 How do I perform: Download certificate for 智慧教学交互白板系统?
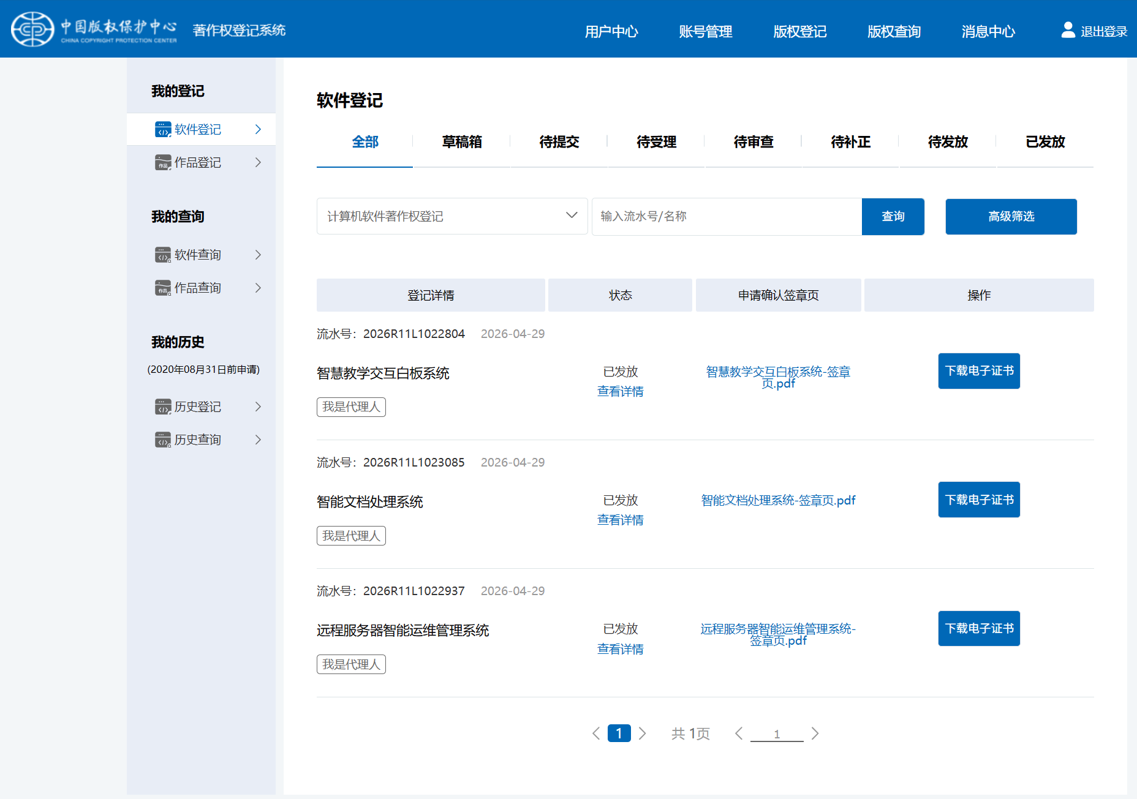point(979,370)
